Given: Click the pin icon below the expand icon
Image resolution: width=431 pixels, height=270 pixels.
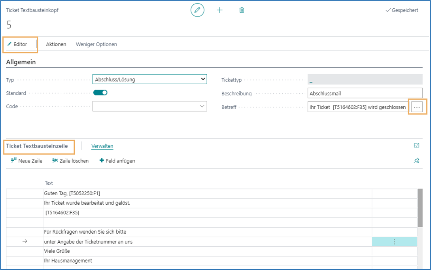Looking at the screenshot, I should [416, 160].
